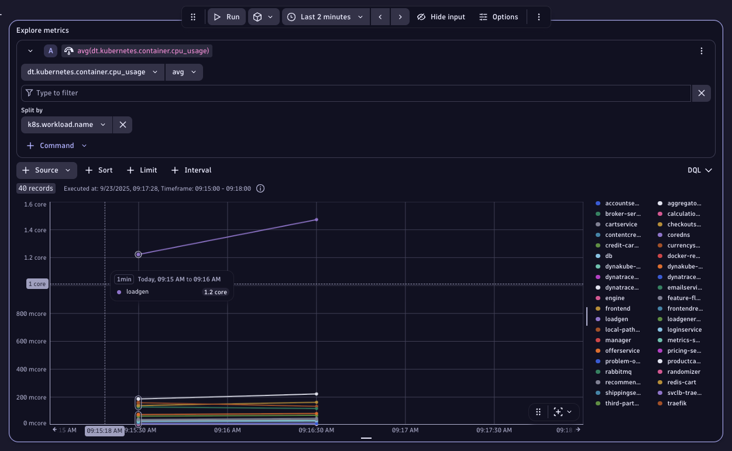Click the drag handle in top toolbar
The height and width of the screenshot is (451, 732).
(193, 17)
